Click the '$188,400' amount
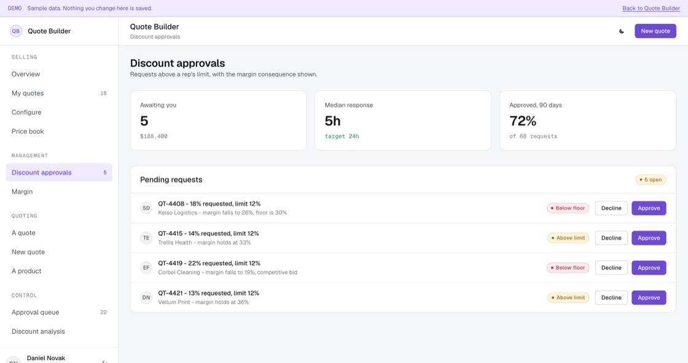This screenshot has width=688, height=363. pos(154,136)
